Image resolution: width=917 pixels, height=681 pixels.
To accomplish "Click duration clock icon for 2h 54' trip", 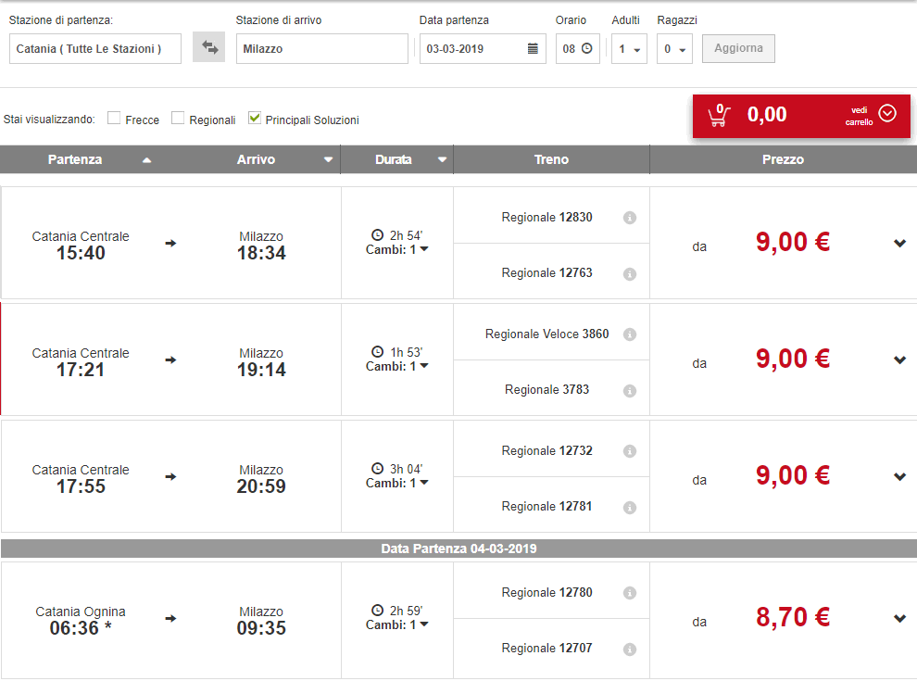I will [x=378, y=235].
